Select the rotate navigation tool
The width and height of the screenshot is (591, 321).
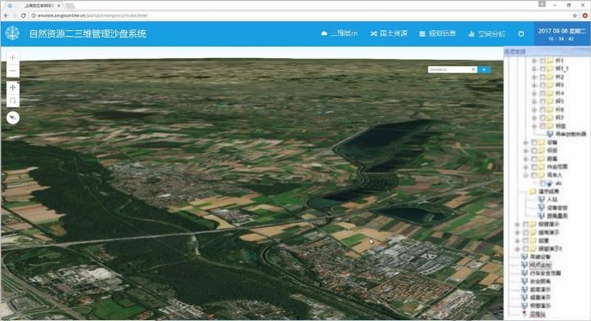coord(13,100)
